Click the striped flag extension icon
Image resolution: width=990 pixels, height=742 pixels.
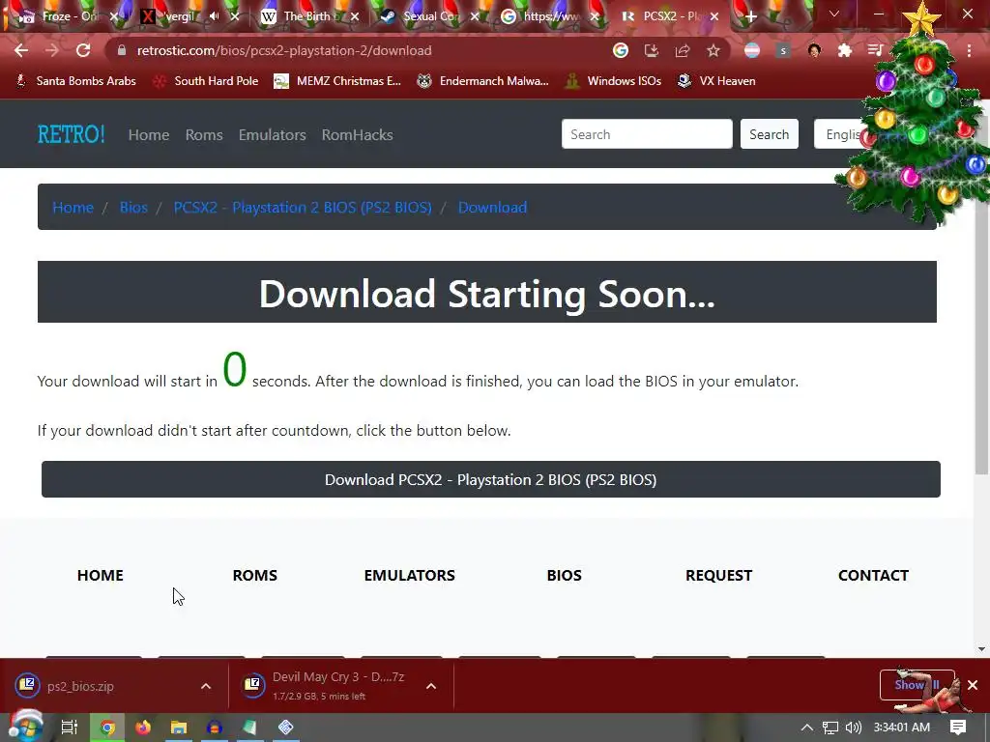(752, 50)
